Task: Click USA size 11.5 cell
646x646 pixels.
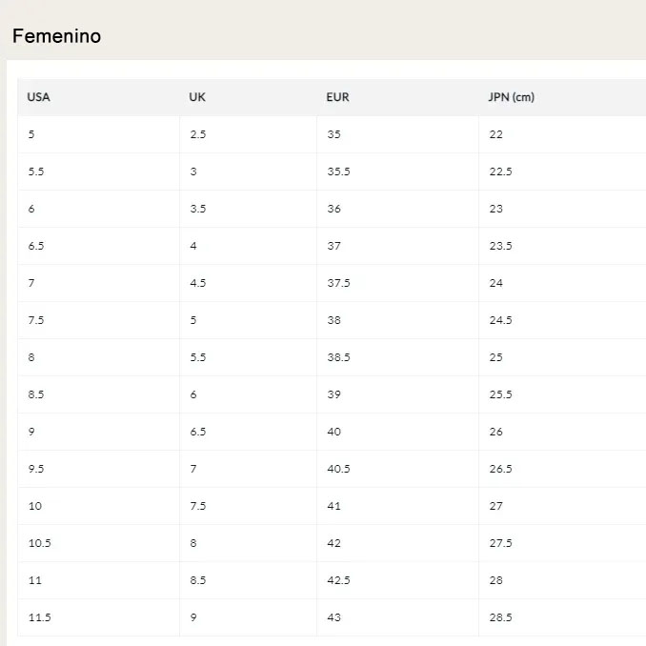Action: (x=98, y=617)
